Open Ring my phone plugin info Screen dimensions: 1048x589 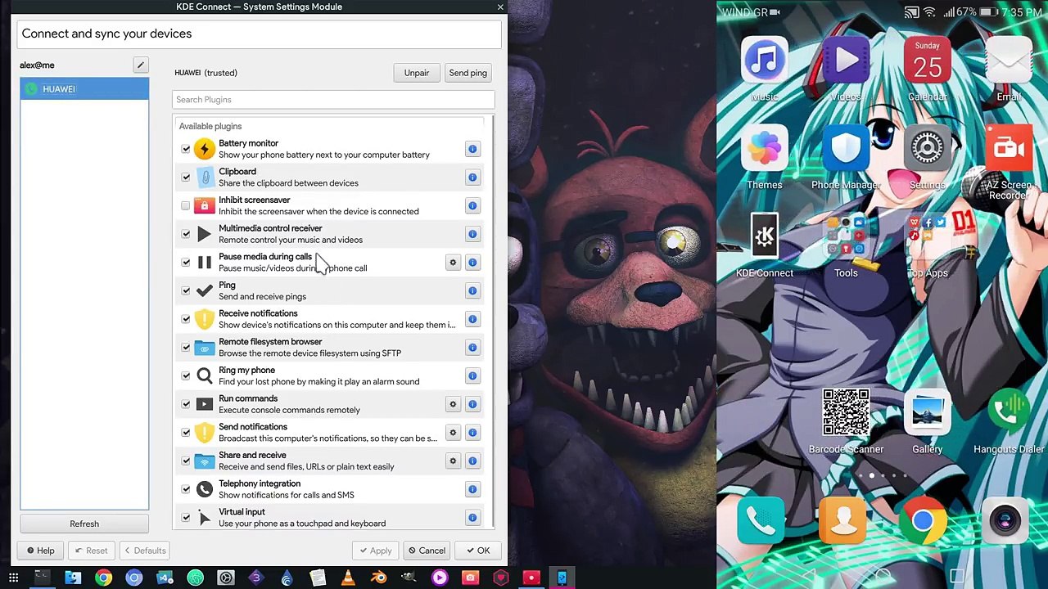pos(472,375)
